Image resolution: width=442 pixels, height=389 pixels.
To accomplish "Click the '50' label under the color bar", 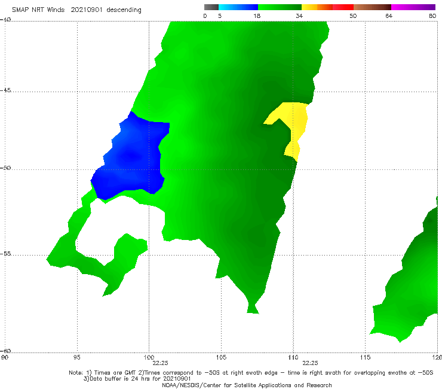I will pos(353,16).
